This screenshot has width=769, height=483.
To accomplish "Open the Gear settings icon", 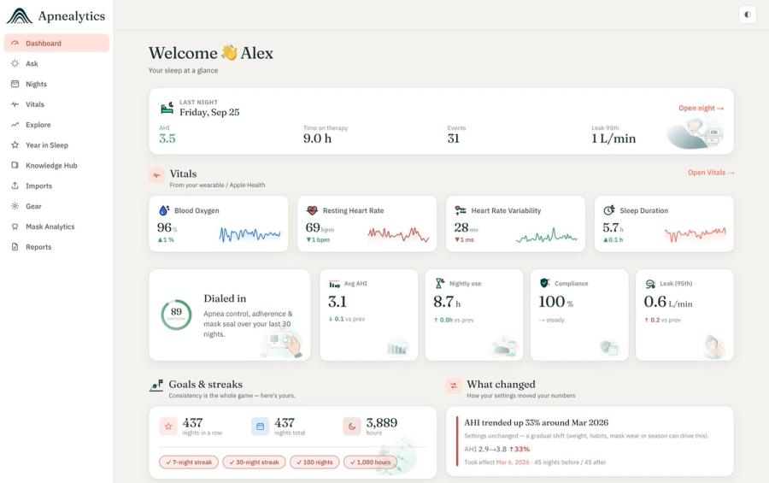I will tap(15, 206).
